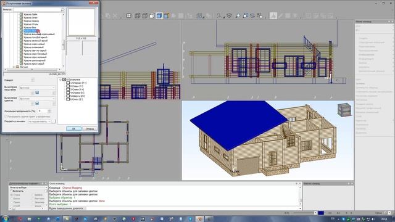Select the Краска светло-серый material
Image resolution: width=395 pixels, height=222 pixels.
click(x=35, y=51)
